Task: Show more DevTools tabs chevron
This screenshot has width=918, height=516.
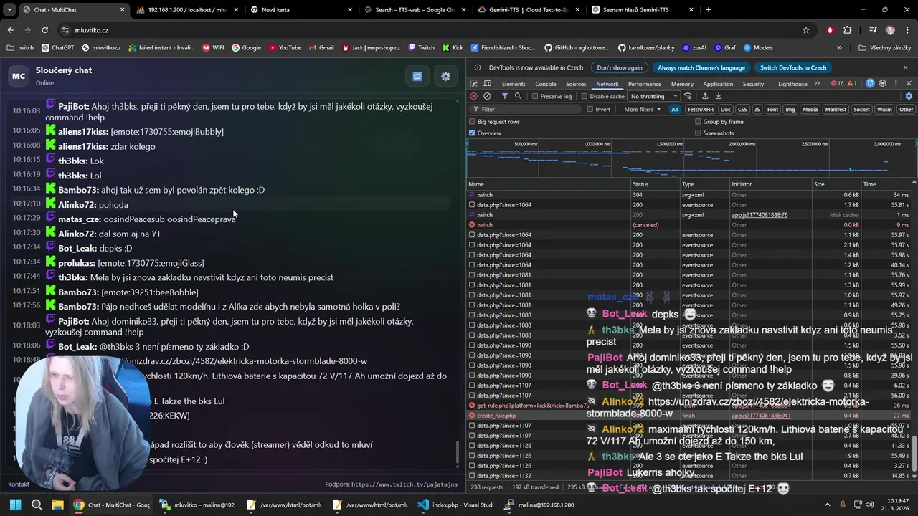Action: click(817, 84)
